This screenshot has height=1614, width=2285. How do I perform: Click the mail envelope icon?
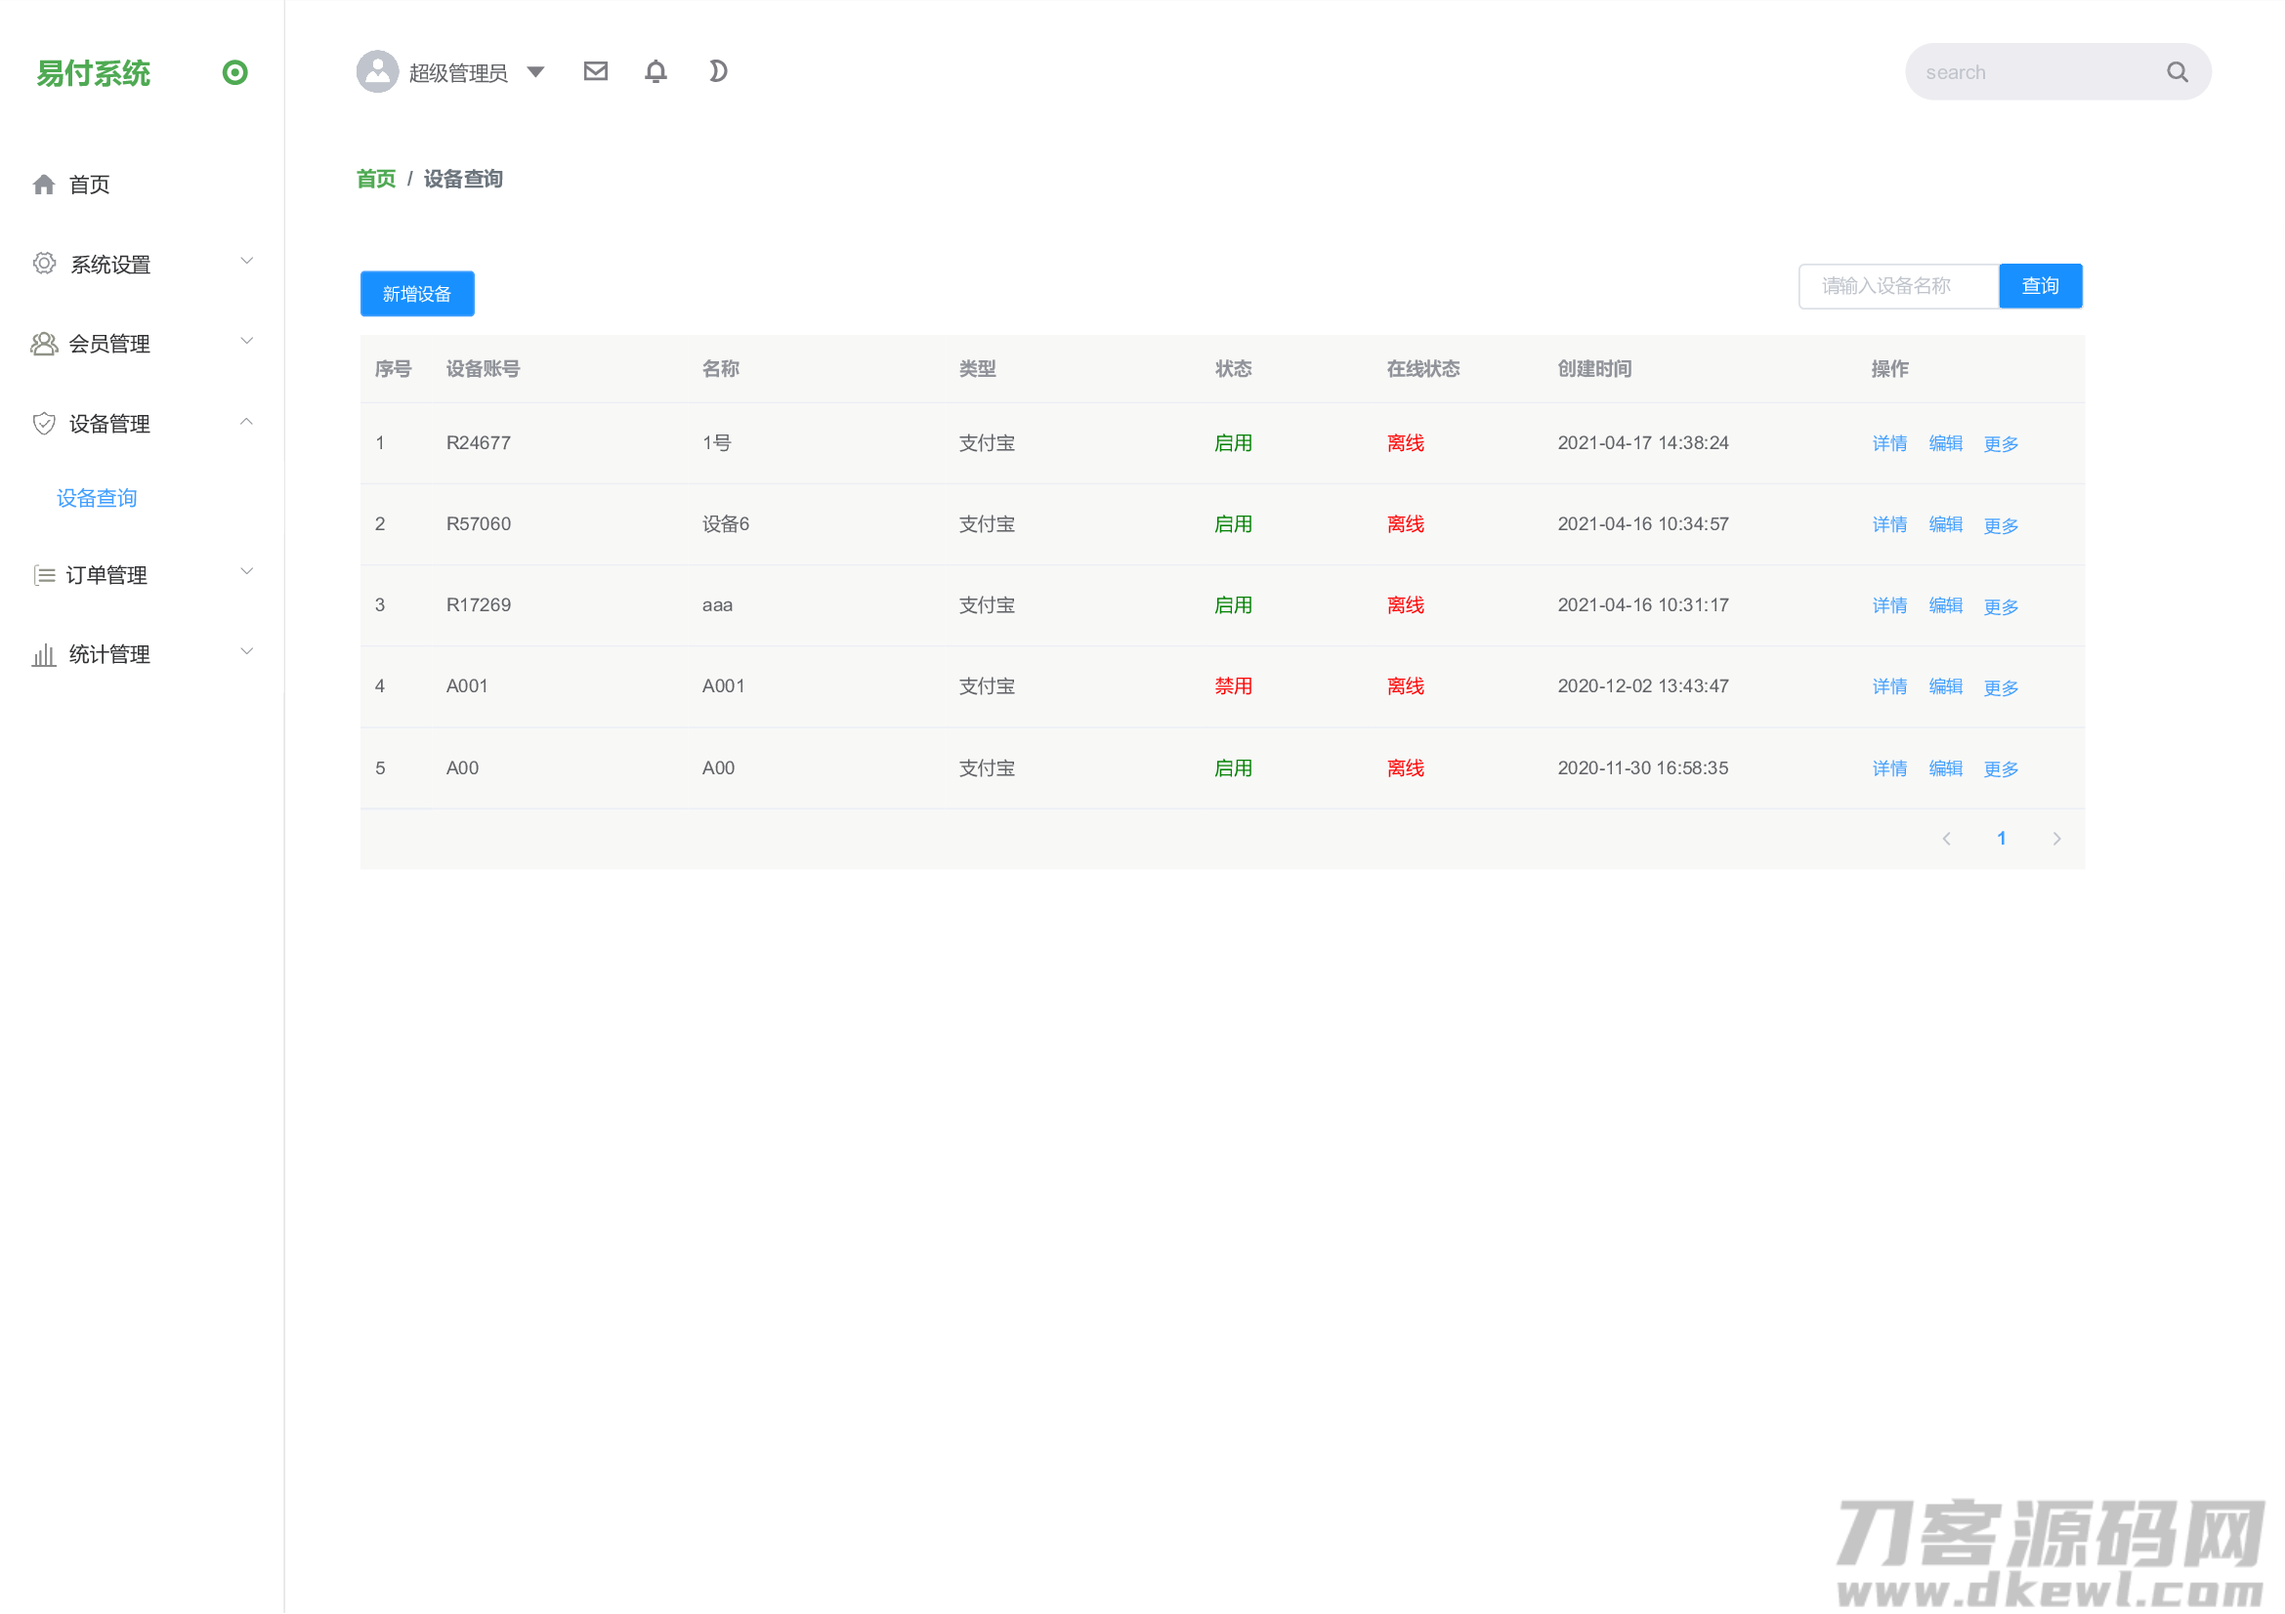click(x=595, y=71)
